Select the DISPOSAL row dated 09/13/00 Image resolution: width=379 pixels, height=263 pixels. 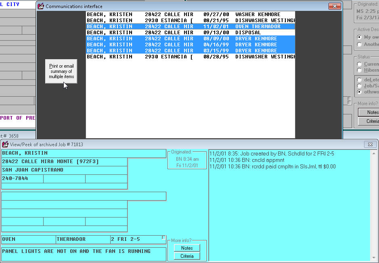(190, 33)
